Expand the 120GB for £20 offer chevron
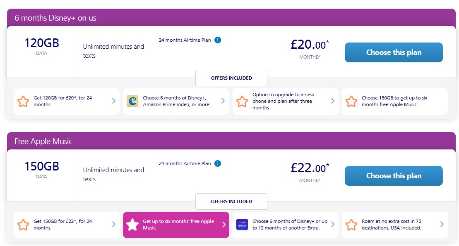The width and height of the screenshot is (459, 246). (x=114, y=101)
